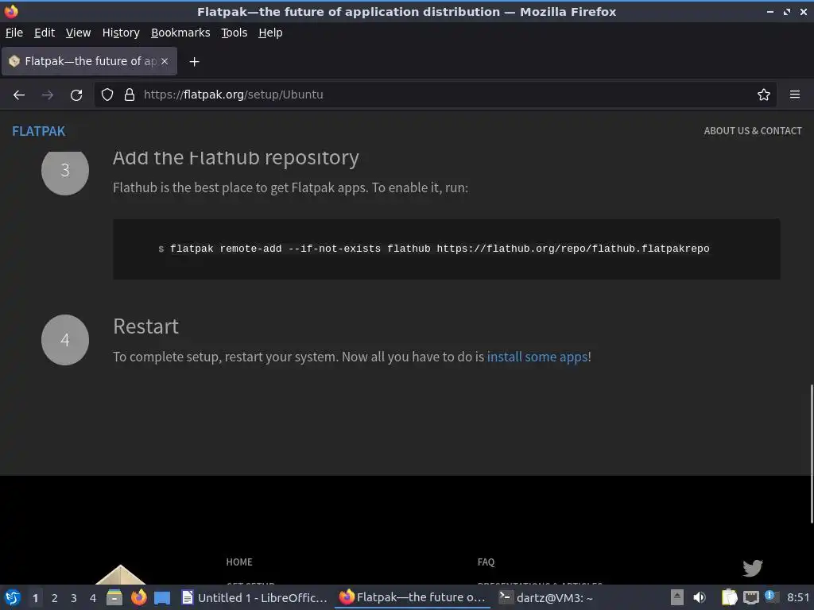Image resolution: width=814 pixels, height=610 pixels.
Task: Click the show desktop panel icon
Action: click(162, 597)
